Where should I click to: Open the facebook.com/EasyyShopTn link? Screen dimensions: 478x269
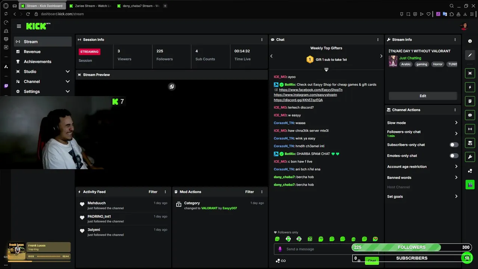(x=311, y=90)
